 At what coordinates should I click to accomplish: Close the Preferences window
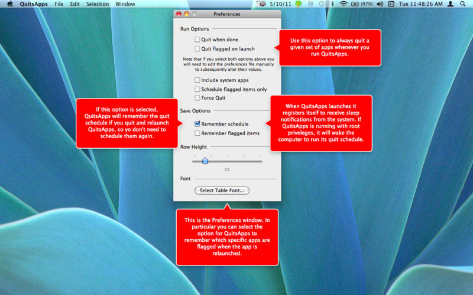pos(179,14)
